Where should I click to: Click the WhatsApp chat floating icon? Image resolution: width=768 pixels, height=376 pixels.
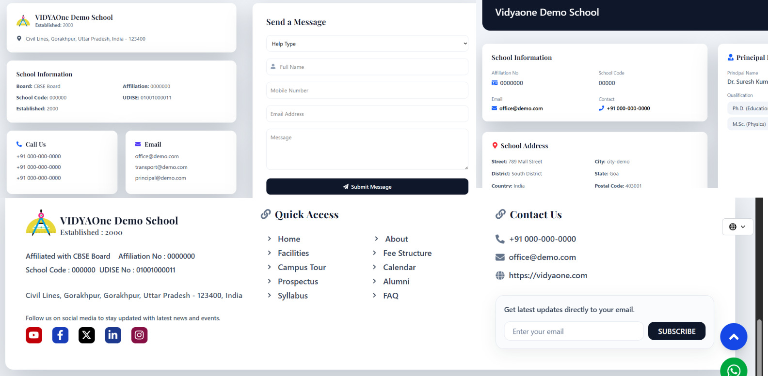[734, 369]
